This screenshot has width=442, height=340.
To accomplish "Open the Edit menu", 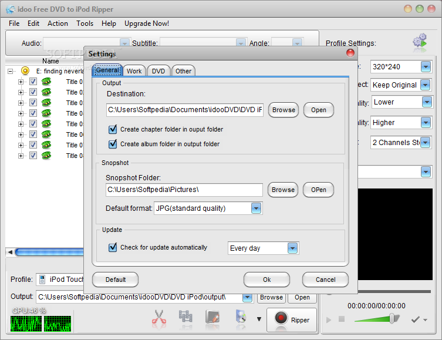I will [x=33, y=23].
